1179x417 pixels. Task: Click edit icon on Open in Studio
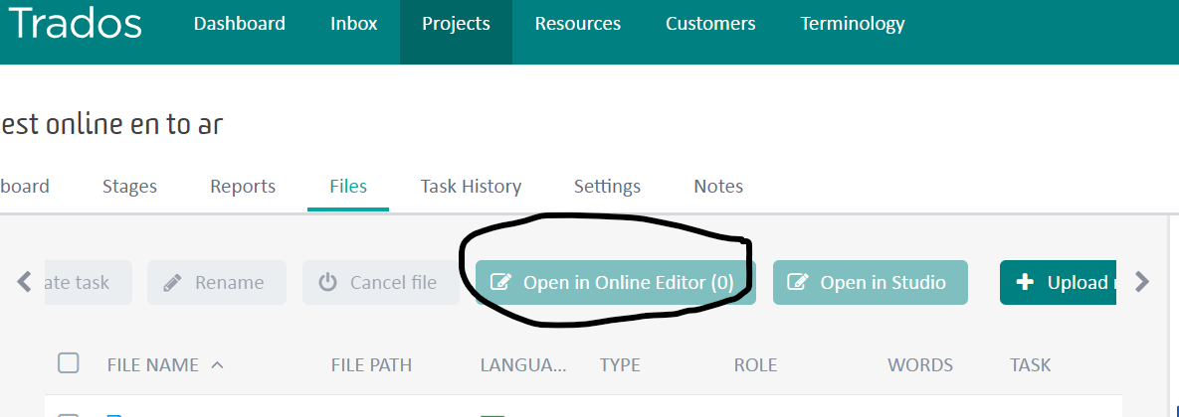point(798,282)
